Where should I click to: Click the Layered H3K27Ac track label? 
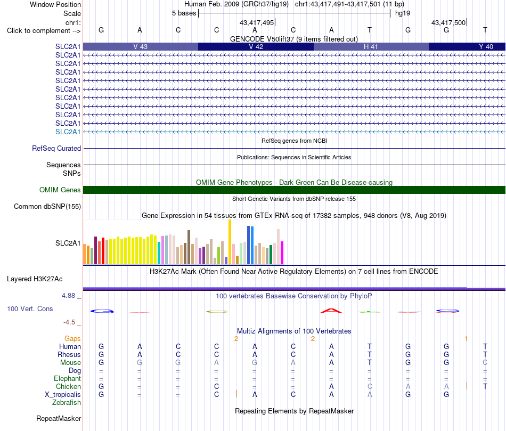pos(35,279)
